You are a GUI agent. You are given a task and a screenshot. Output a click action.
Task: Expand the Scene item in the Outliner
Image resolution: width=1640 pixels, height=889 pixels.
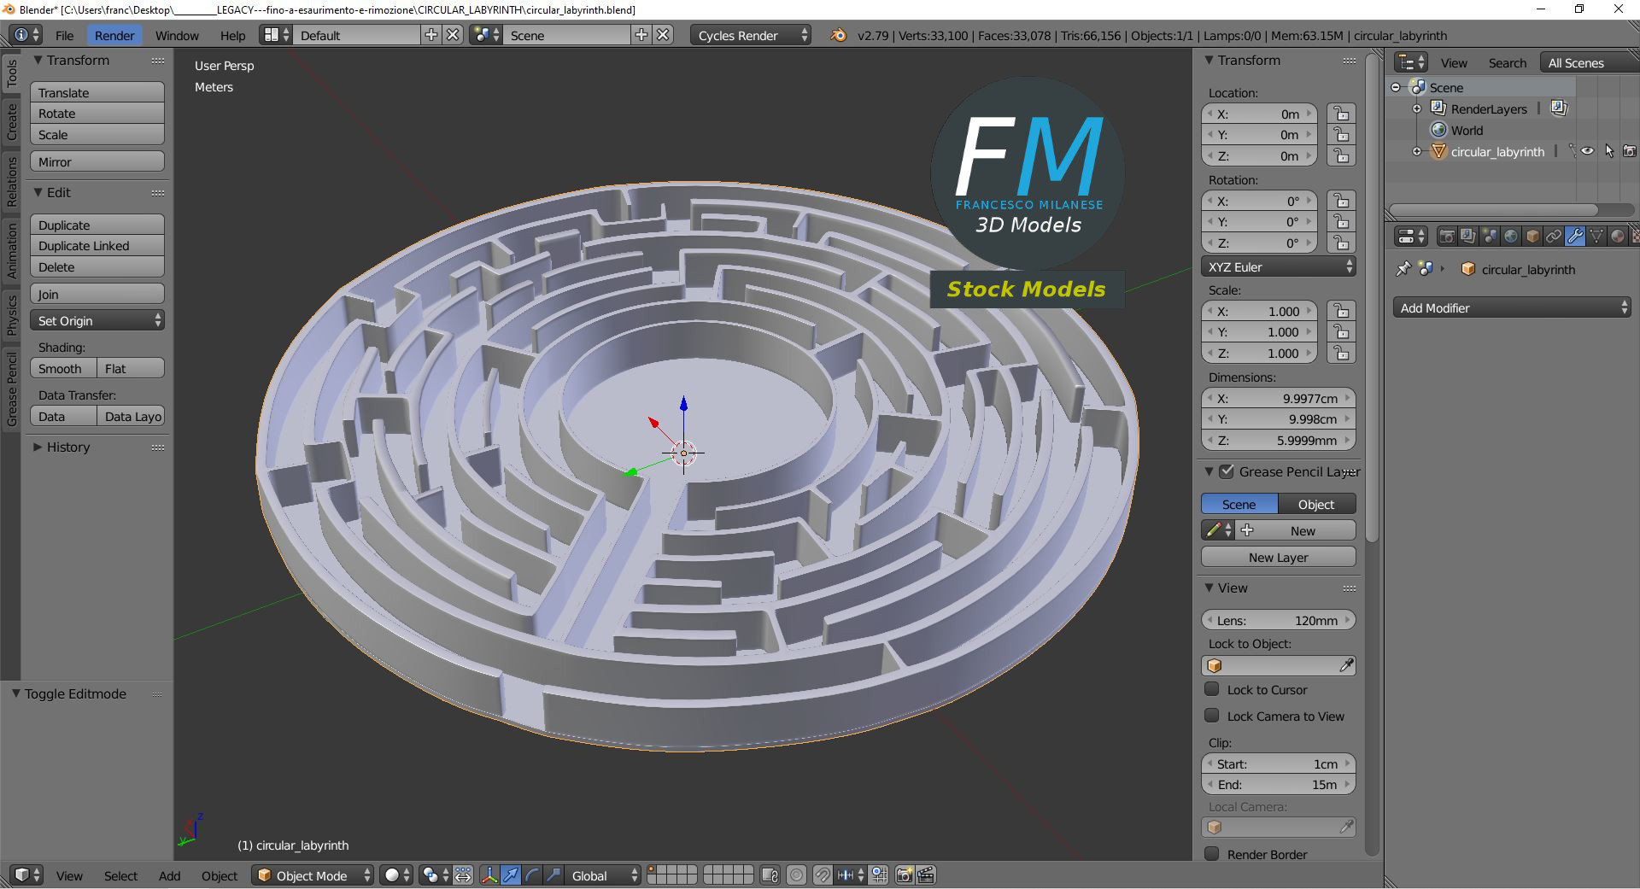coord(1396,87)
